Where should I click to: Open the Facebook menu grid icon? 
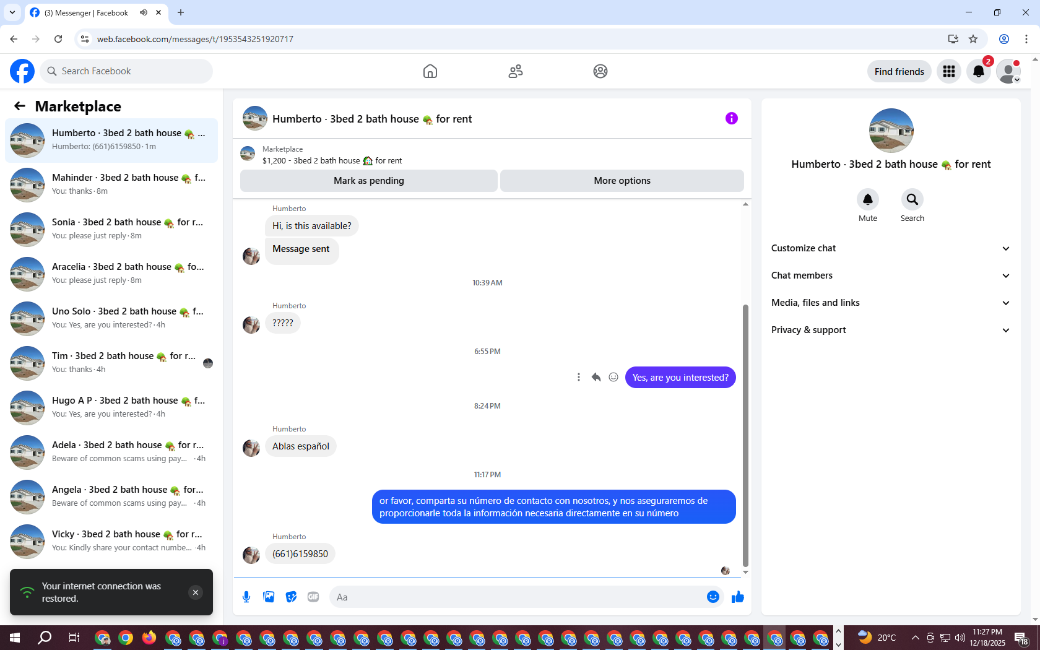coord(949,71)
